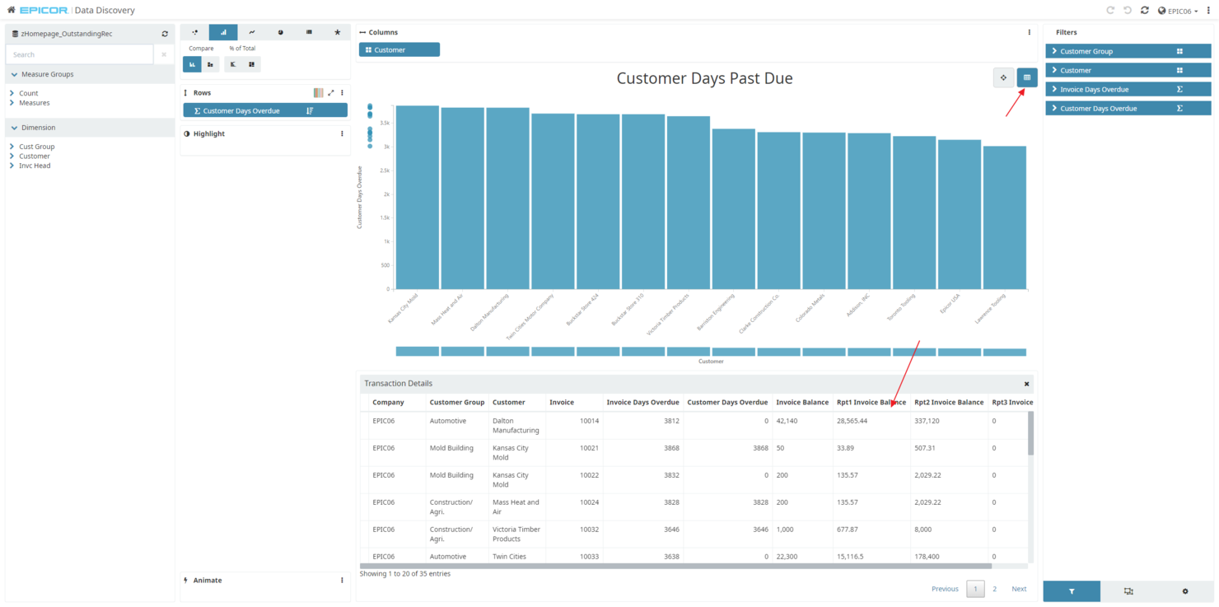Open the settings gear at bottom right
Image resolution: width=1219 pixels, height=607 pixels.
click(1184, 591)
